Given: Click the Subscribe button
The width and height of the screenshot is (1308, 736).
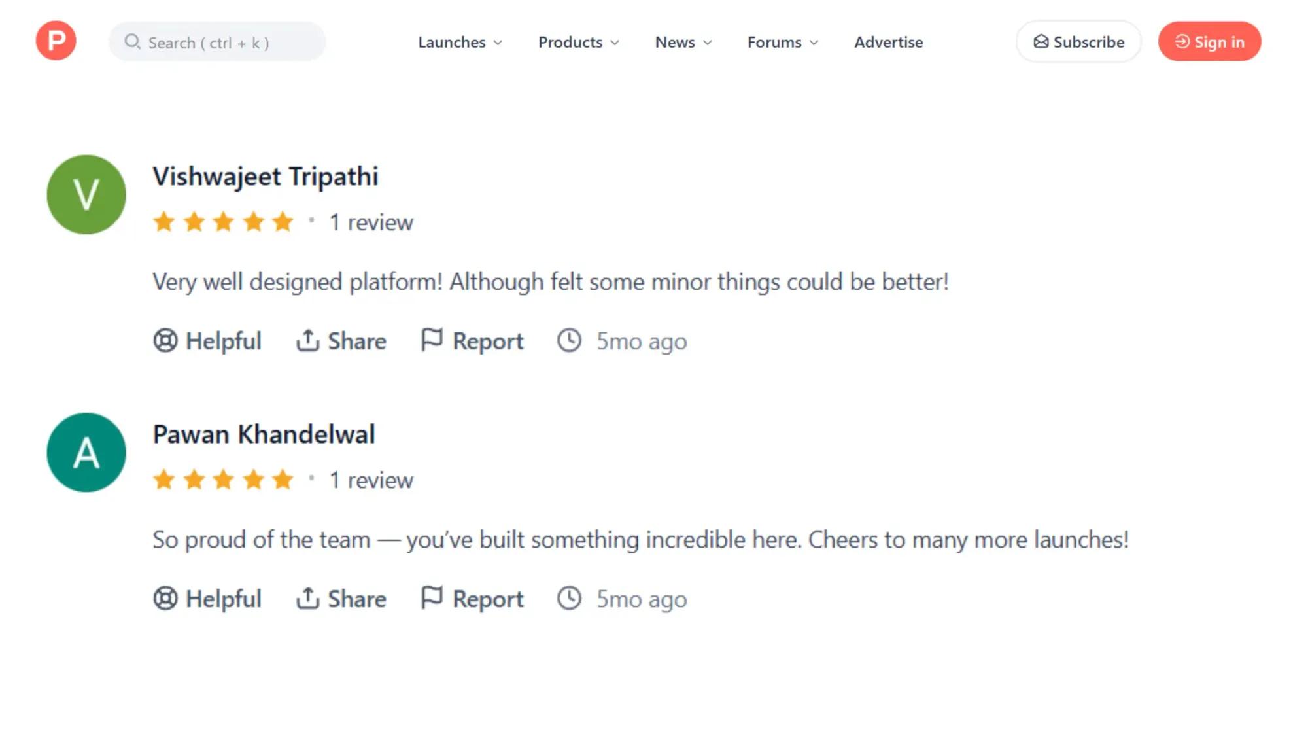Looking at the screenshot, I should pos(1078,41).
